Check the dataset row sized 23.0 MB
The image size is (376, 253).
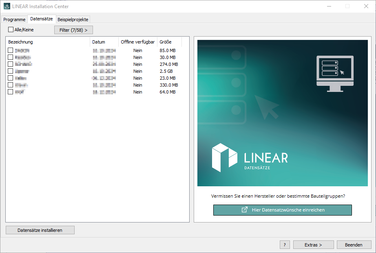coord(10,78)
